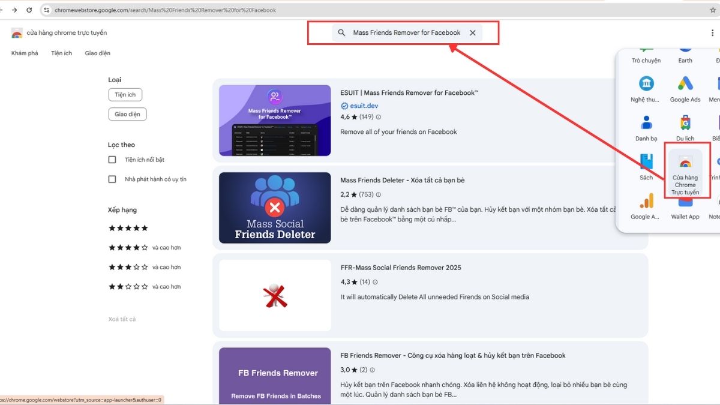Open Mass Friends Deleter result title
Image resolution: width=720 pixels, height=405 pixels.
[x=403, y=180]
